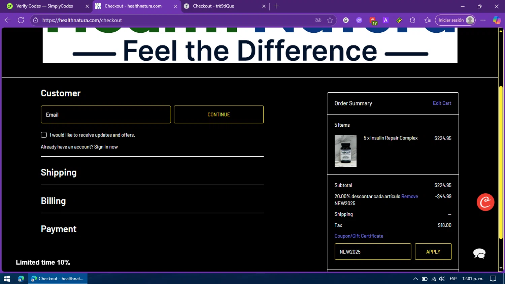This screenshot has width=505, height=284.
Task: Open the extension icon showing badge 17
Action: click(x=373, y=21)
